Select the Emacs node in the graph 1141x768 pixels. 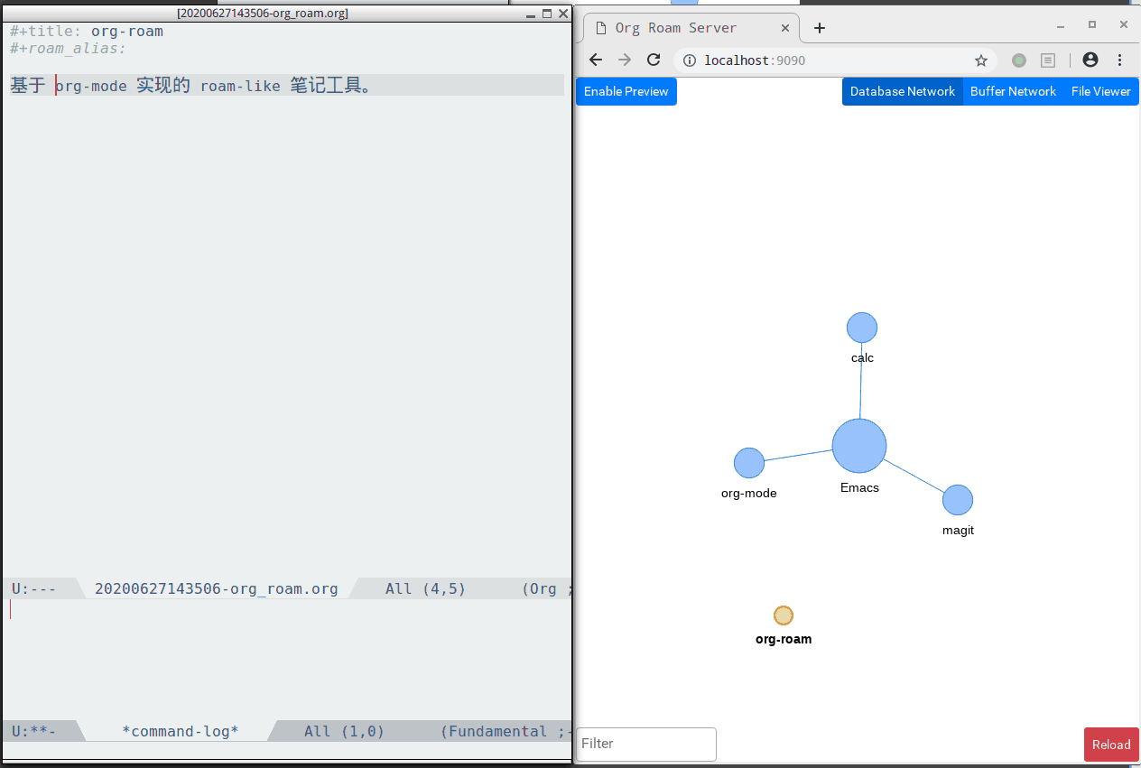[x=859, y=446]
